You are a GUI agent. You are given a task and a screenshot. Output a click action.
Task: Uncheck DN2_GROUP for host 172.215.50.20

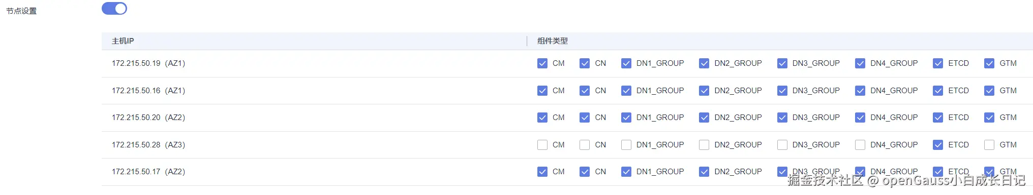pos(704,118)
